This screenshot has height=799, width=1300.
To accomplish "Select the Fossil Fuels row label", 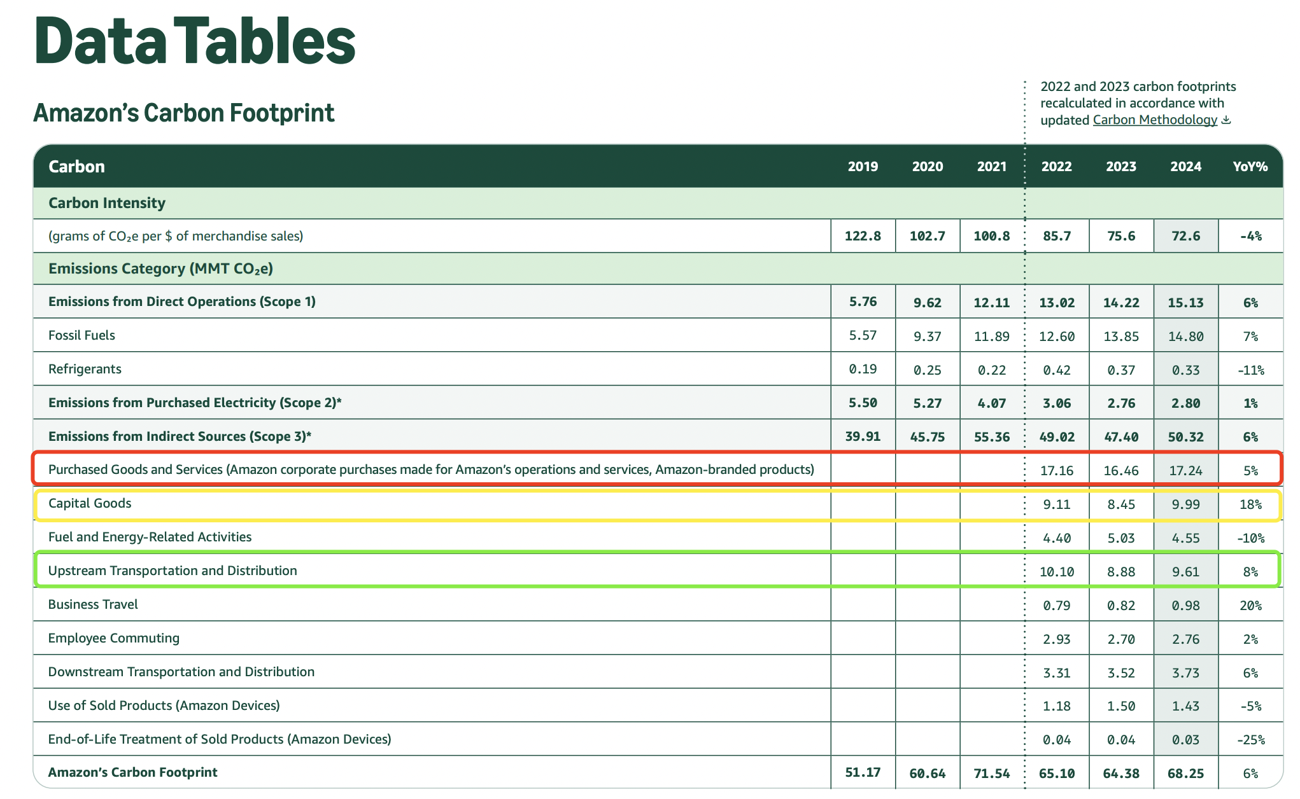I will (x=81, y=335).
